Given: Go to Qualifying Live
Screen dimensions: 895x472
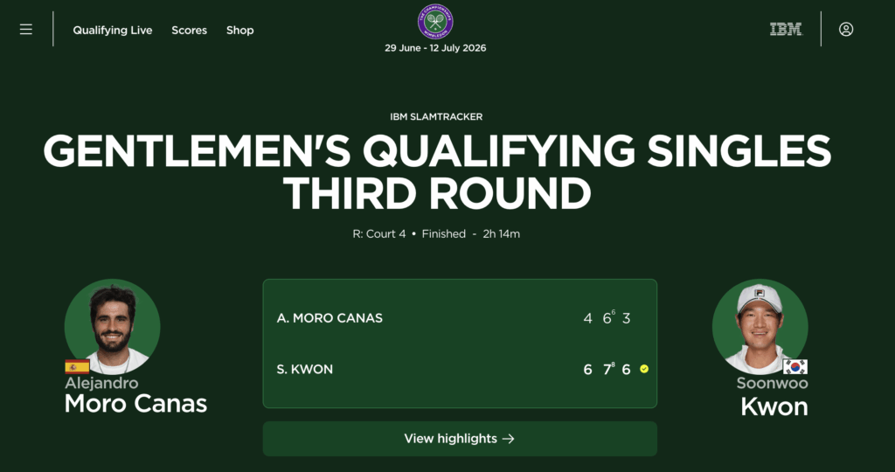Looking at the screenshot, I should (x=113, y=31).
